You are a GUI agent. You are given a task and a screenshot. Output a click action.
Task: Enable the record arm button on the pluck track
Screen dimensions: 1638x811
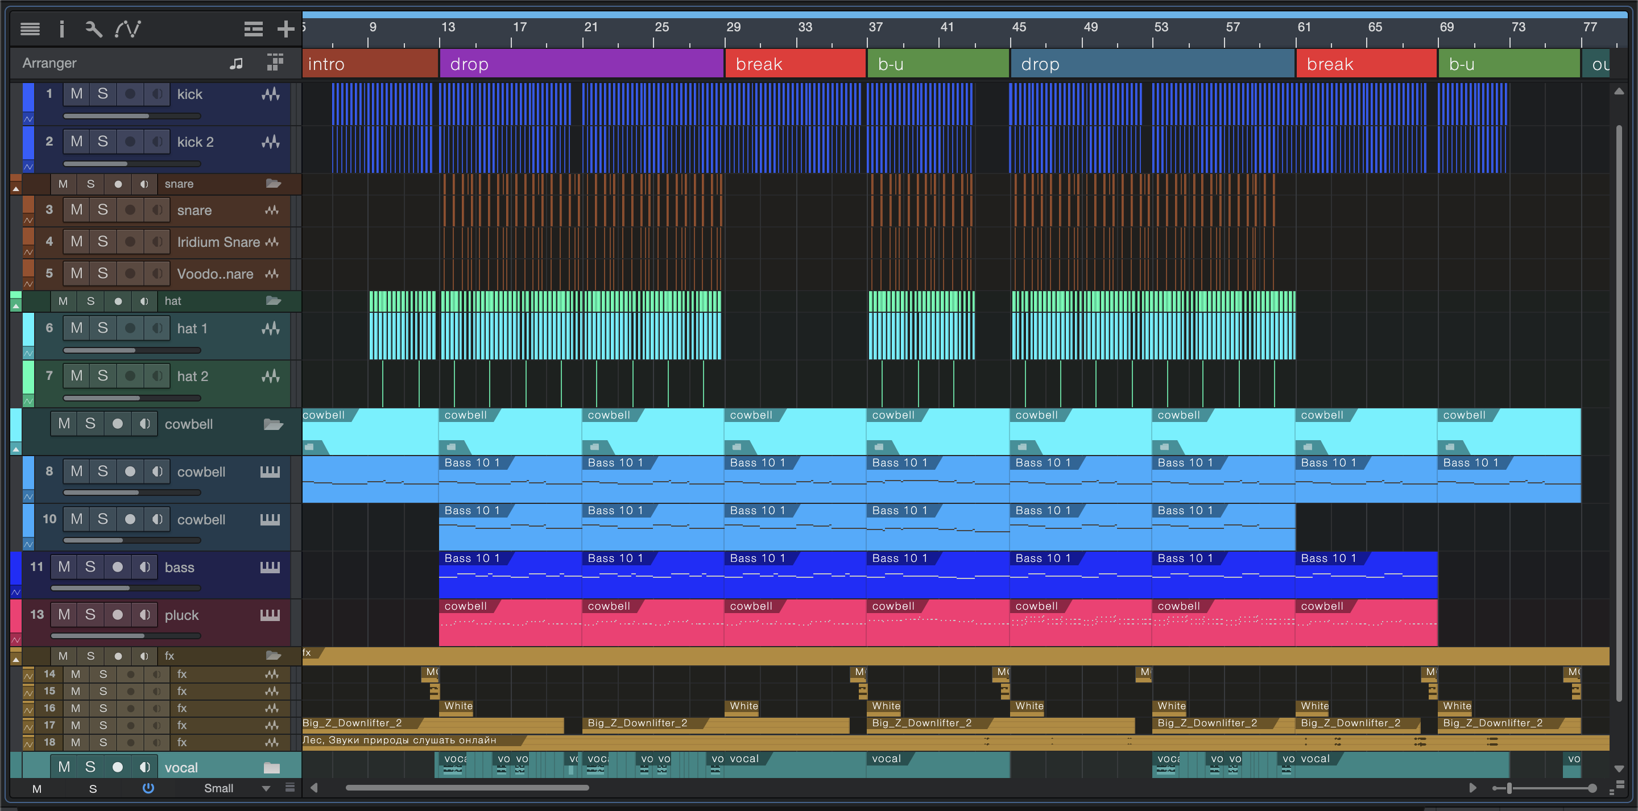118,615
